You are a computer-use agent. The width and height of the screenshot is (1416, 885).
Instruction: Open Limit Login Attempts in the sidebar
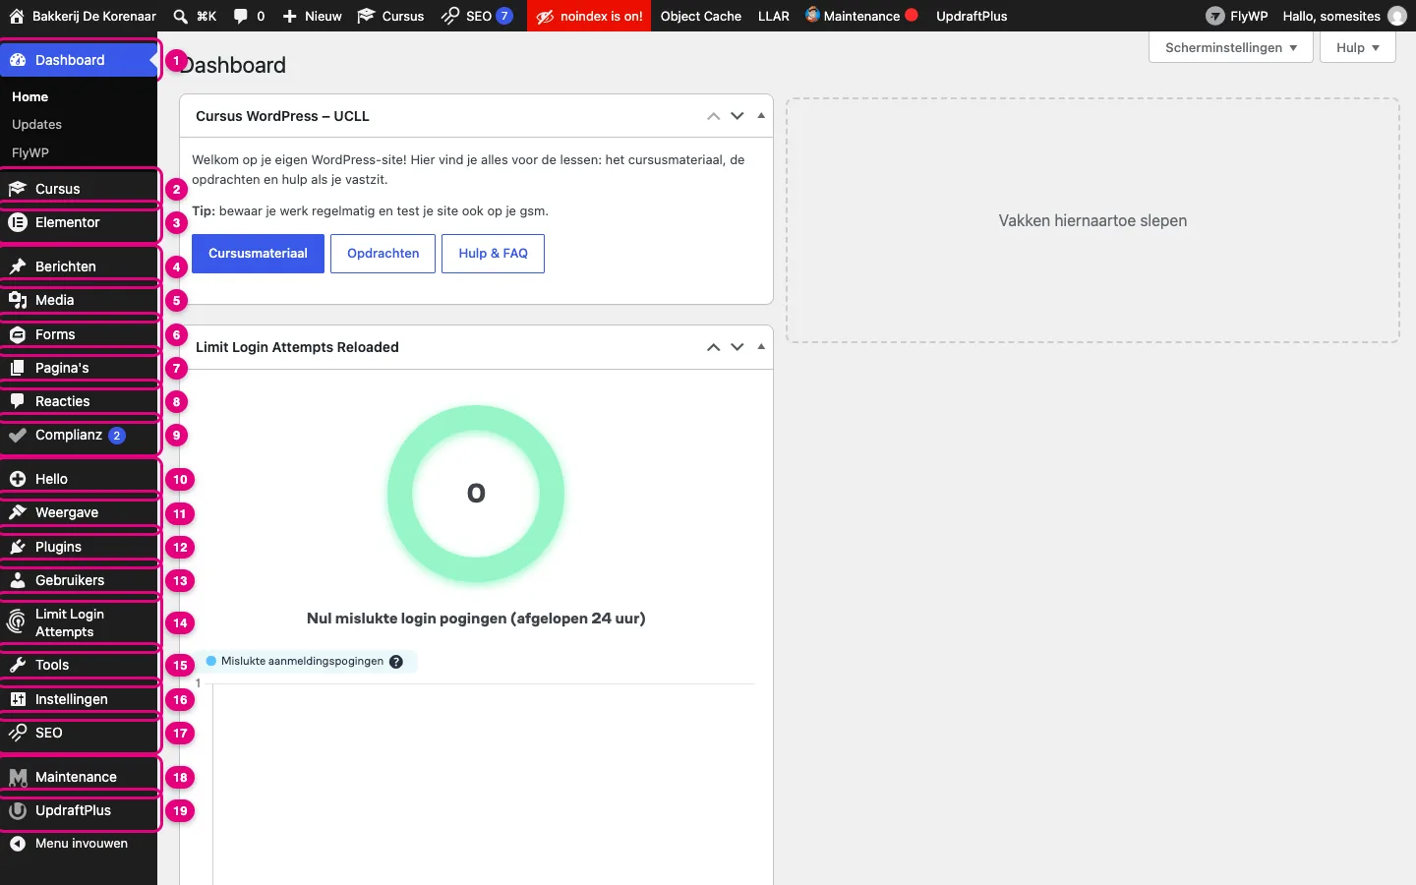pyautogui.click(x=79, y=622)
